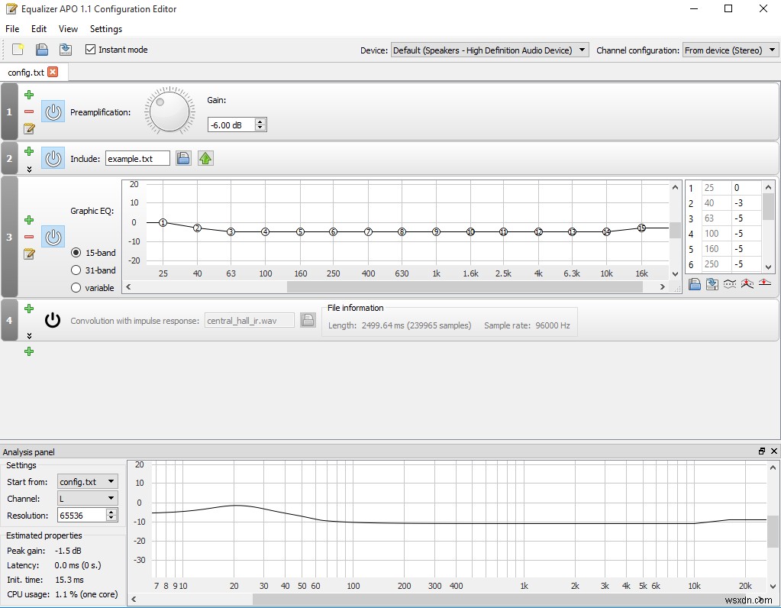Expand Convolution filter row chevron
Viewport: 781px width, 608px height.
pyautogui.click(x=29, y=335)
